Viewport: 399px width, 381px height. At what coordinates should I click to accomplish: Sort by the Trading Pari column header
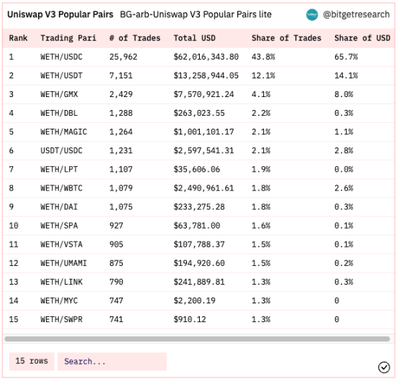(68, 38)
